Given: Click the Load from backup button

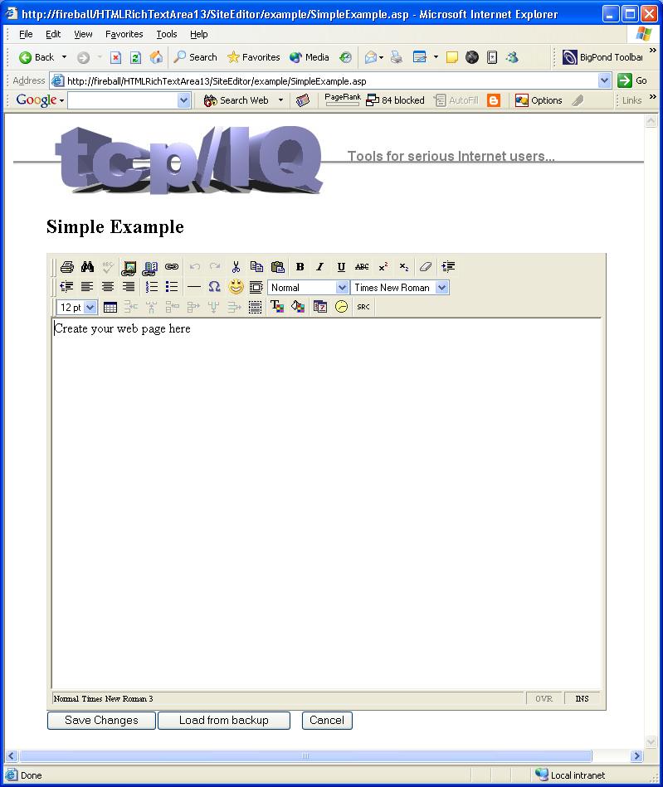Looking at the screenshot, I should pos(223,721).
